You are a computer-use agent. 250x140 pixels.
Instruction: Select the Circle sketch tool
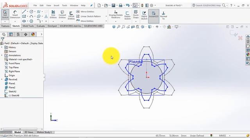coord(31,12)
